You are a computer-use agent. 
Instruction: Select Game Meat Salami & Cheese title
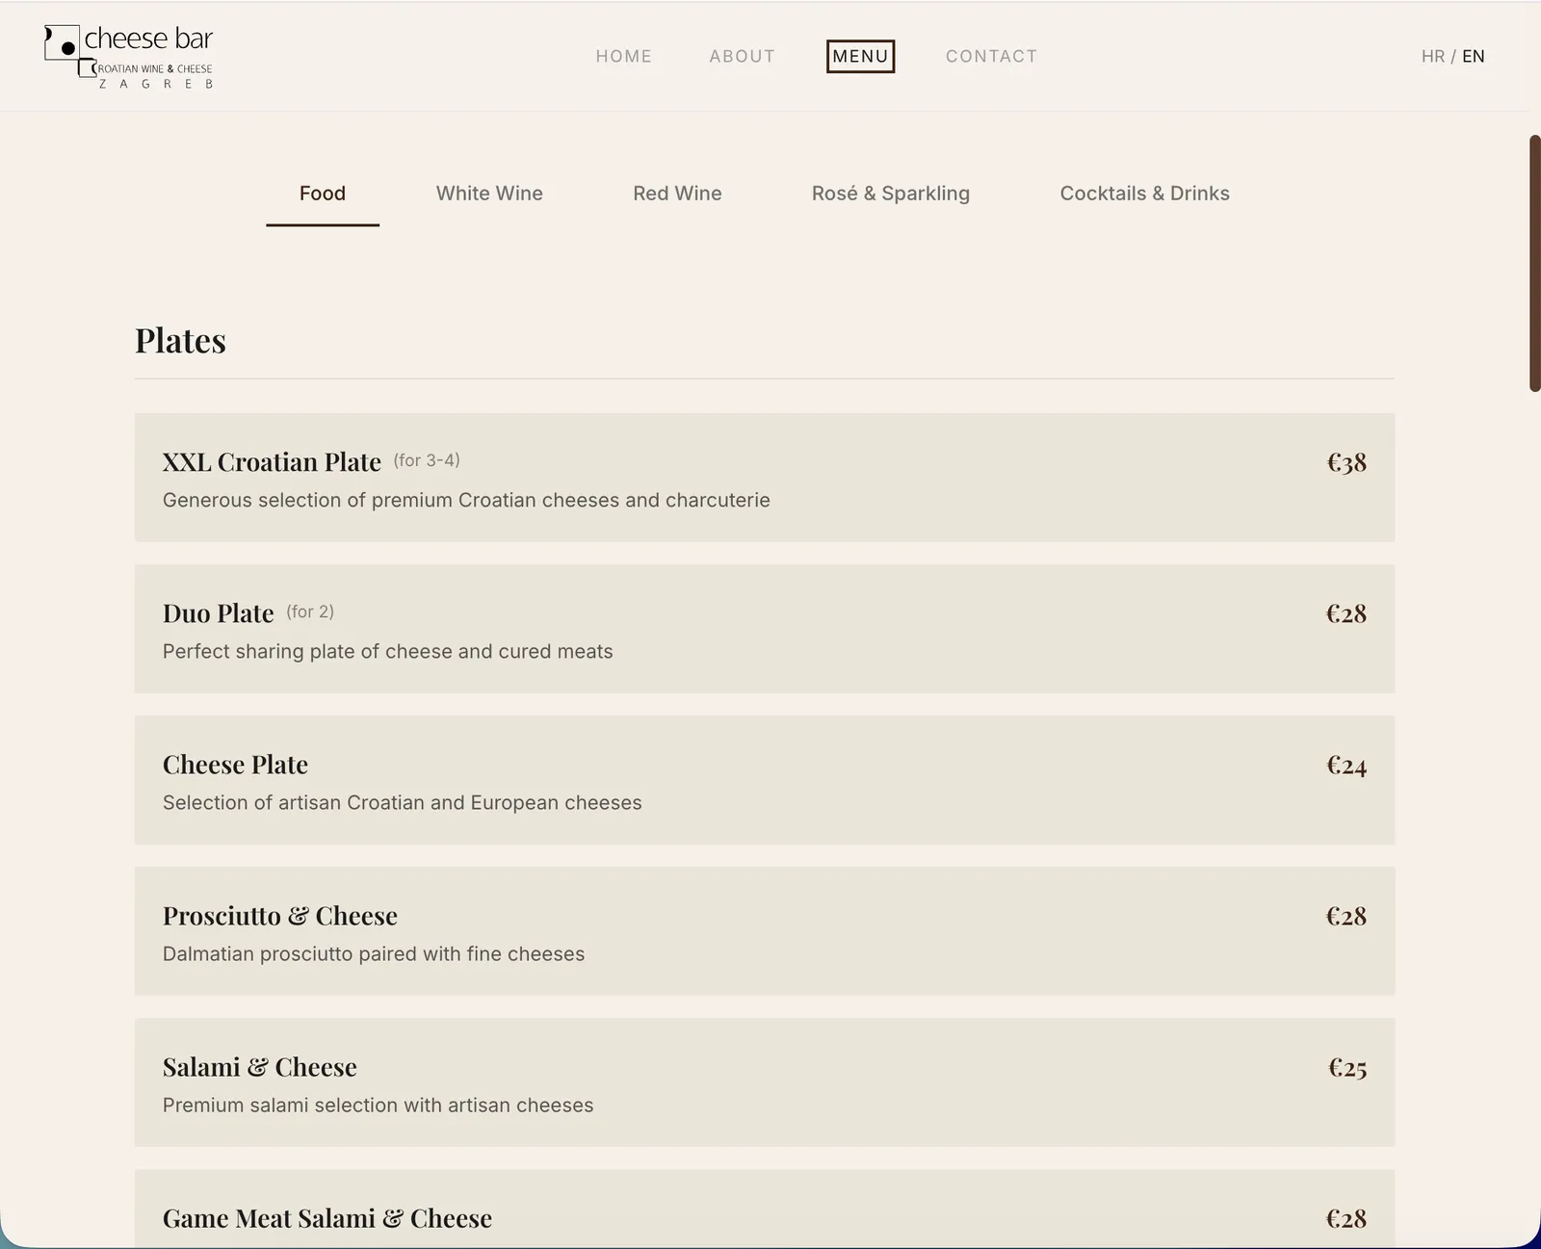tap(327, 1219)
